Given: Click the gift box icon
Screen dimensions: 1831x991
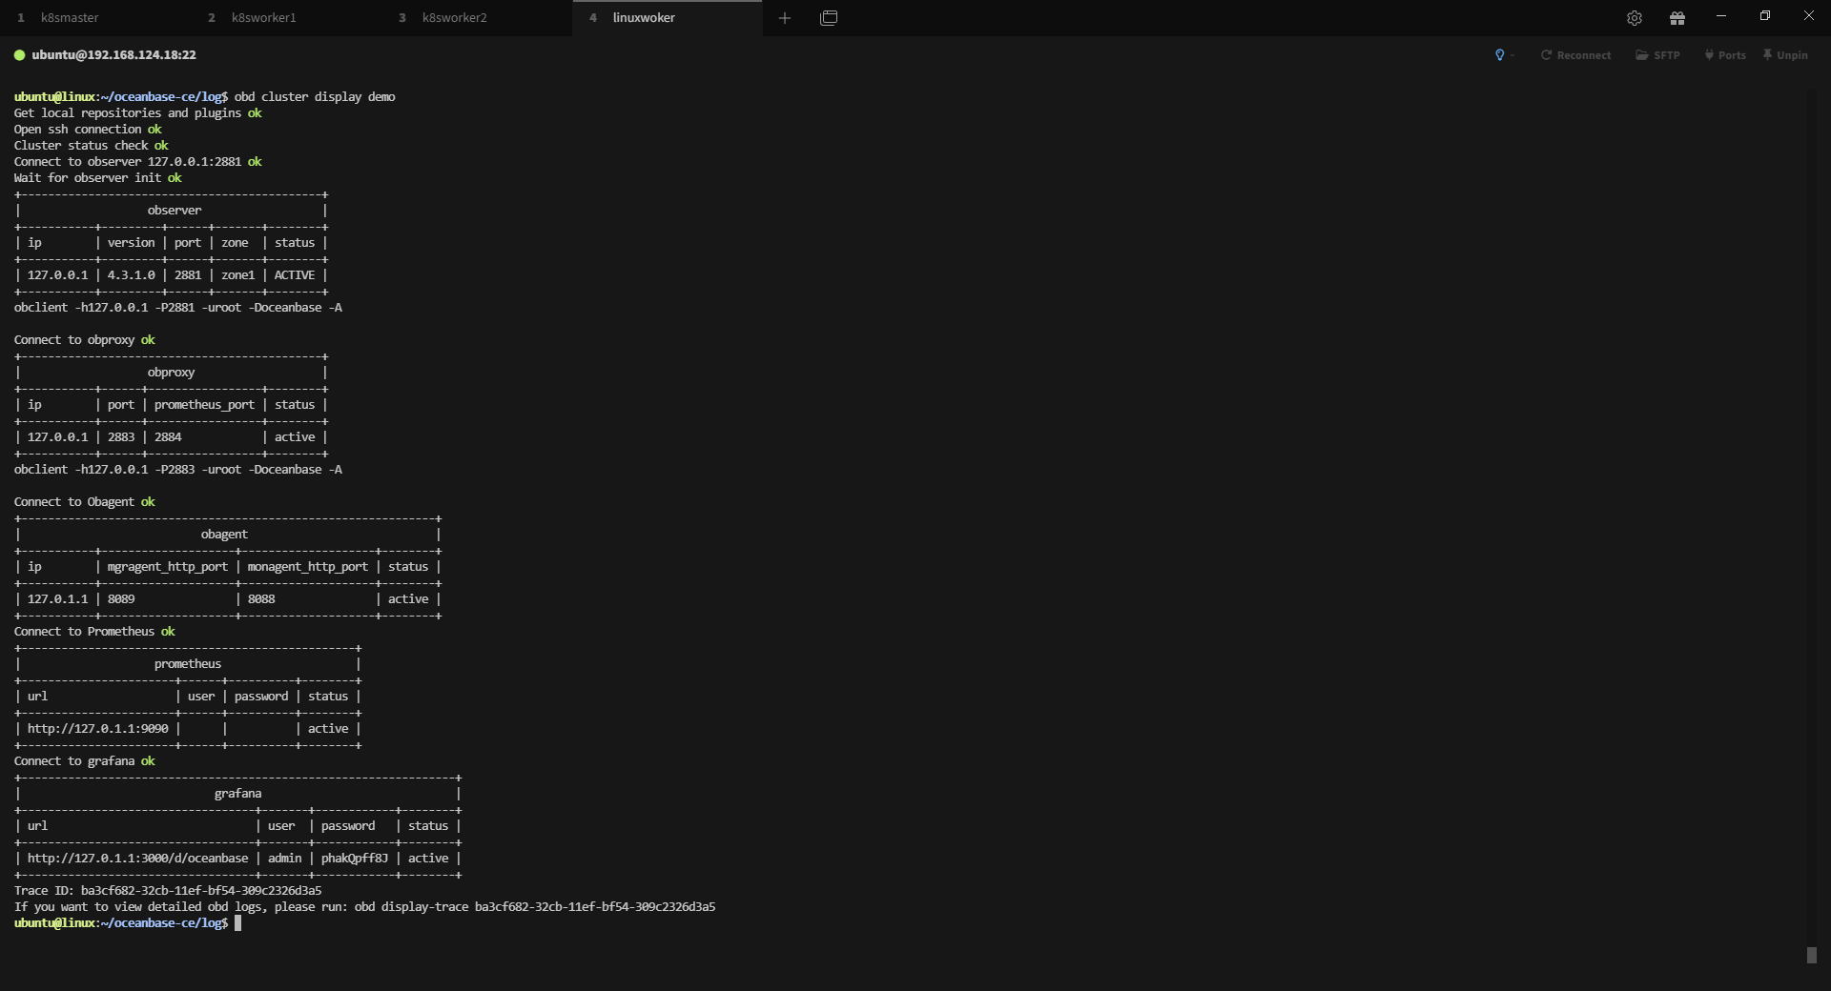Looking at the screenshot, I should point(1677,18).
